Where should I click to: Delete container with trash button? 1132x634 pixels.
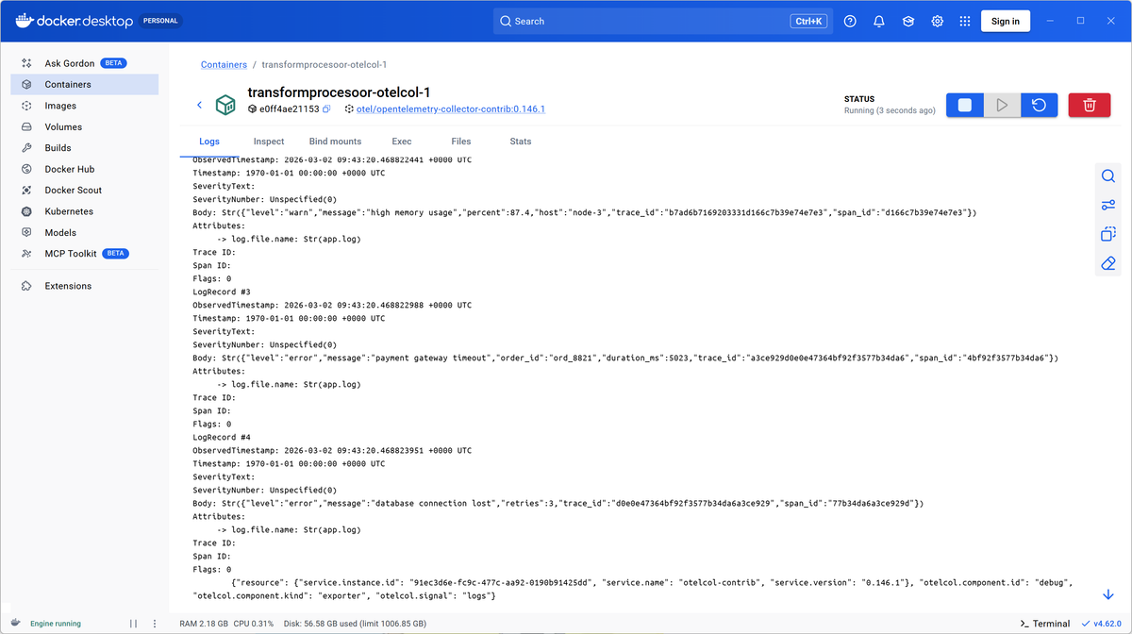point(1090,105)
